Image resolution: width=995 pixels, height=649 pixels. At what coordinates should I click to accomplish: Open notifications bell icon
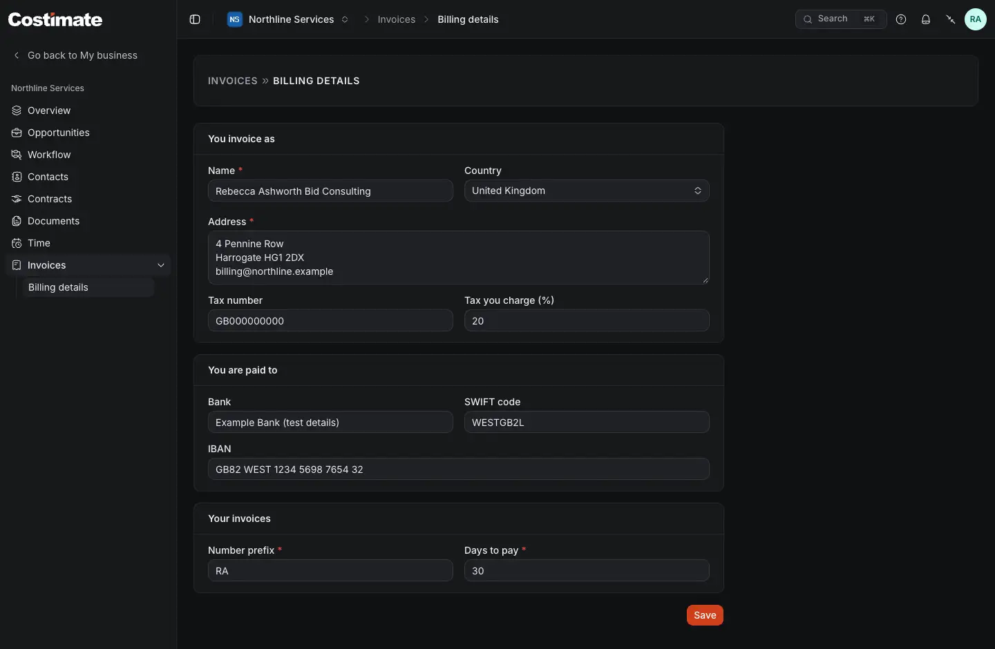tap(926, 19)
